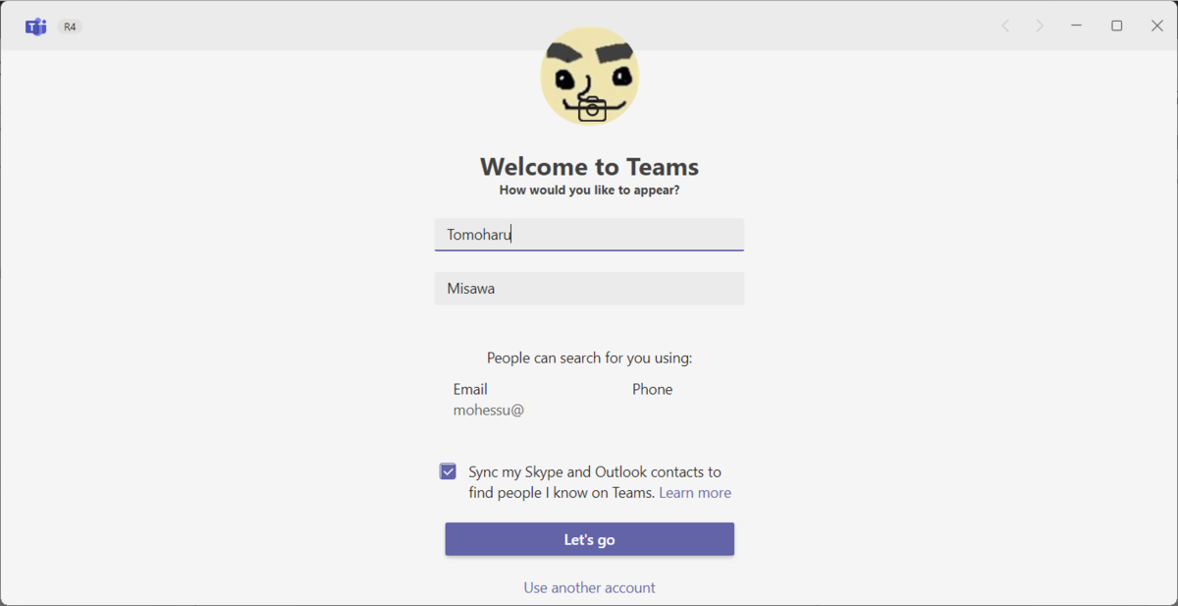1178x606 pixels.
Task: Click the camera icon to change profile picture
Action: coord(592,108)
